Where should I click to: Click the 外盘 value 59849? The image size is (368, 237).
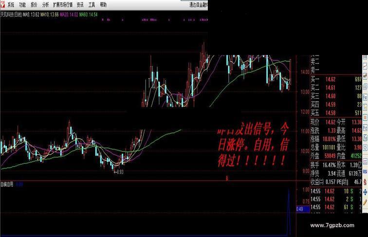click(330, 156)
